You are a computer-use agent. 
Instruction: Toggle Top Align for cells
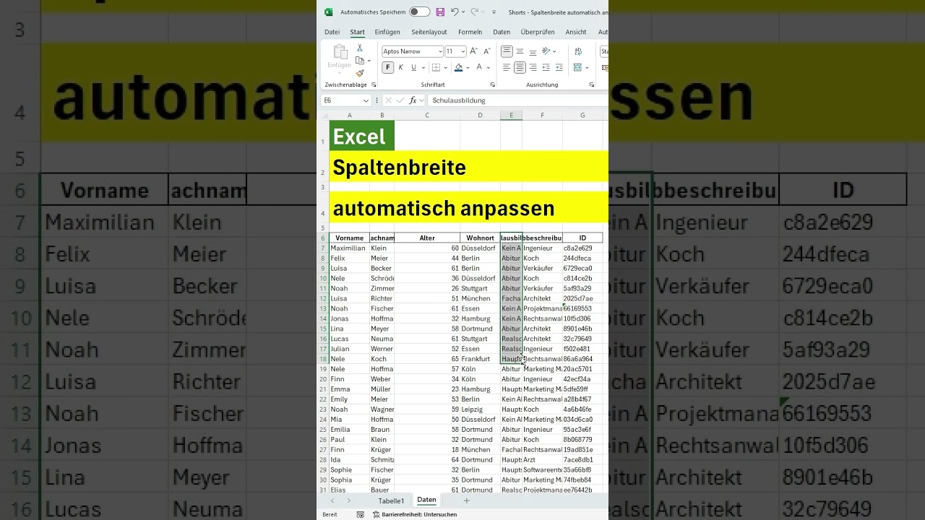click(507, 51)
